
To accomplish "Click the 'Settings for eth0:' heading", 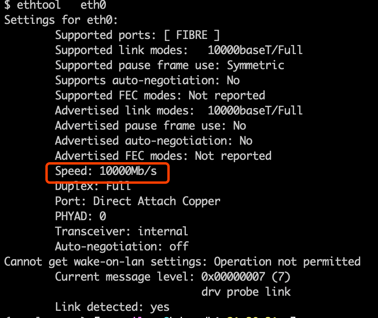I will [x=61, y=20].
